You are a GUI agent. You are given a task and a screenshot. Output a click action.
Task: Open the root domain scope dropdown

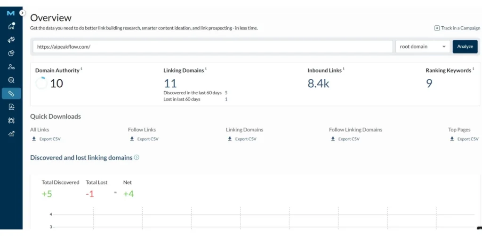click(x=423, y=46)
